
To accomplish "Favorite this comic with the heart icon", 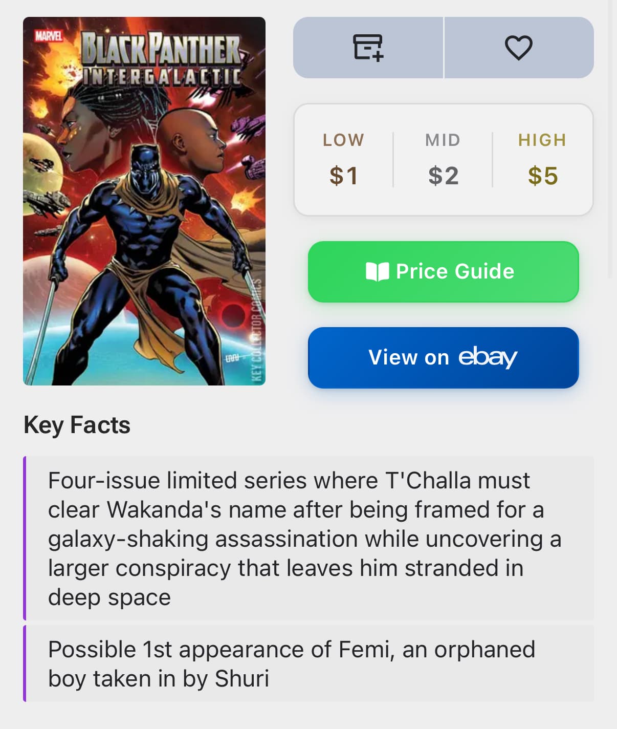I will [x=518, y=48].
